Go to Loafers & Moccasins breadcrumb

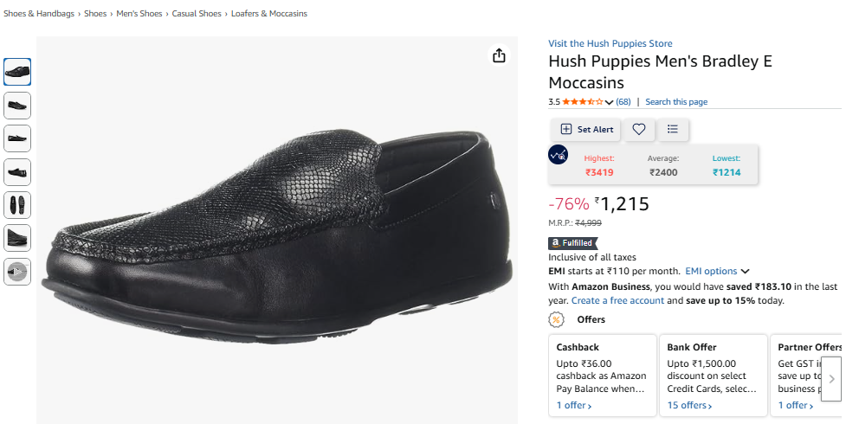(268, 14)
